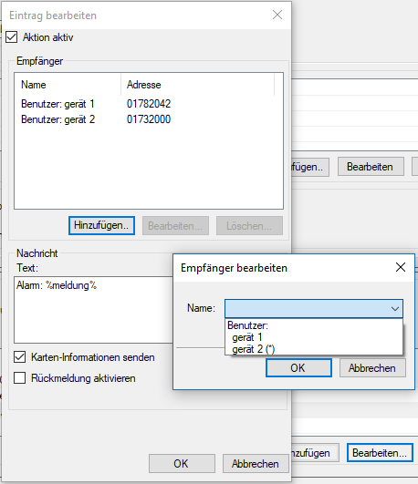Enable Rückmeldung aktivieren checkbox
This screenshot has width=418, height=484.
[x=19, y=378]
